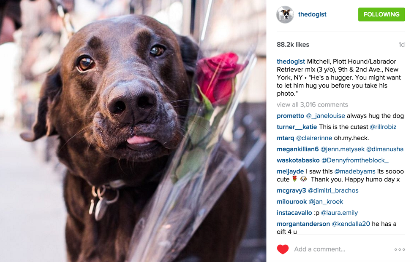Open thedogist profile avatar picture
414x262 pixels.
pos(285,14)
